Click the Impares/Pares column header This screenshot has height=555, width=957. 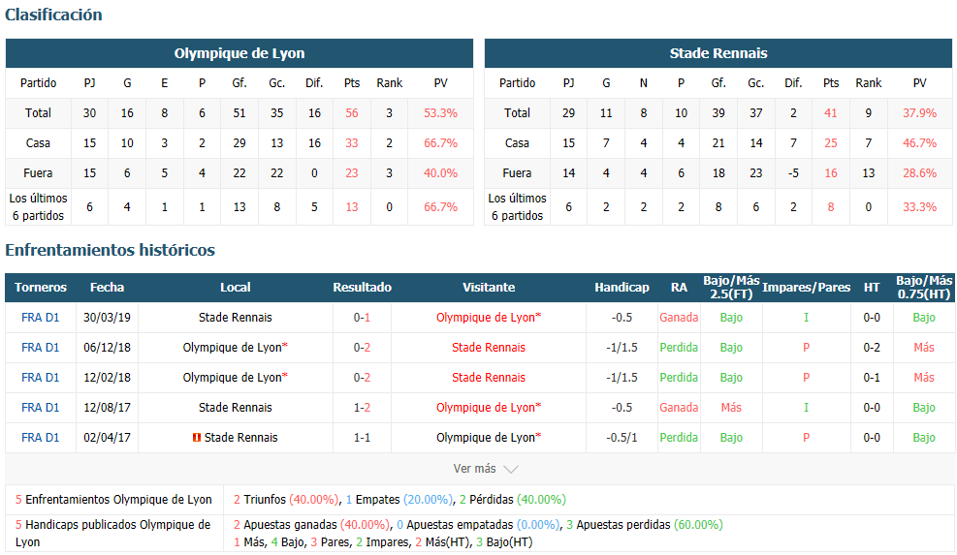pos(807,288)
